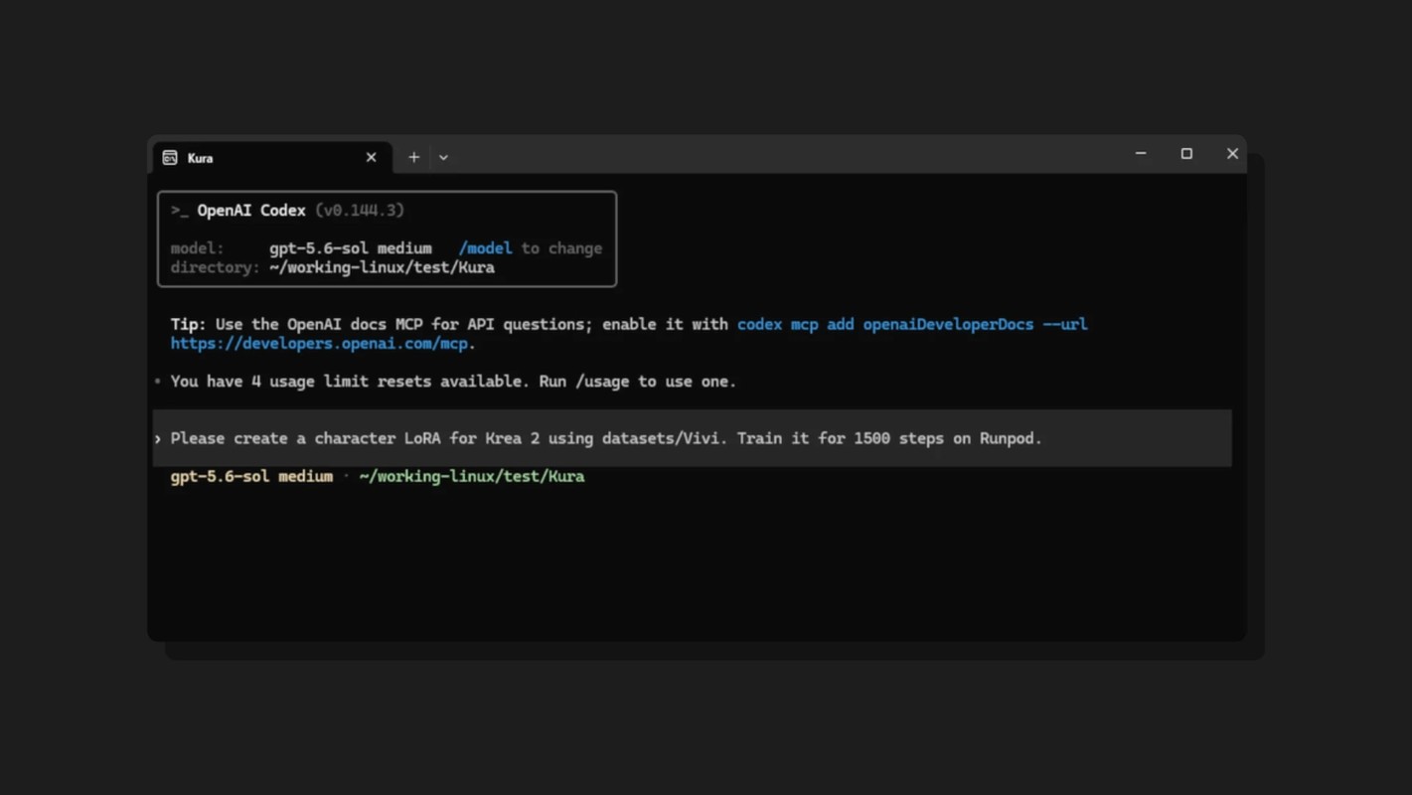
Task: Click the OpenAI Codex header title
Action: [x=251, y=211]
